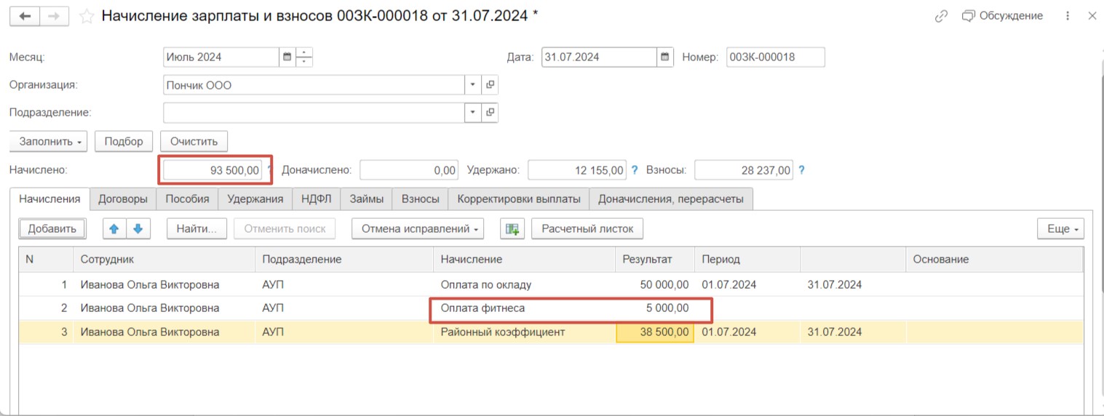
Task: Open the Подразделение record with open icon
Action: pyautogui.click(x=491, y=113)
